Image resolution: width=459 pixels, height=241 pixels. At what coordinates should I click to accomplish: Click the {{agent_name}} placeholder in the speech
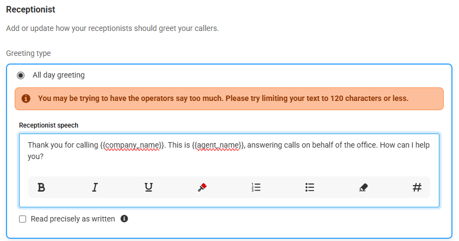point(218,145)
